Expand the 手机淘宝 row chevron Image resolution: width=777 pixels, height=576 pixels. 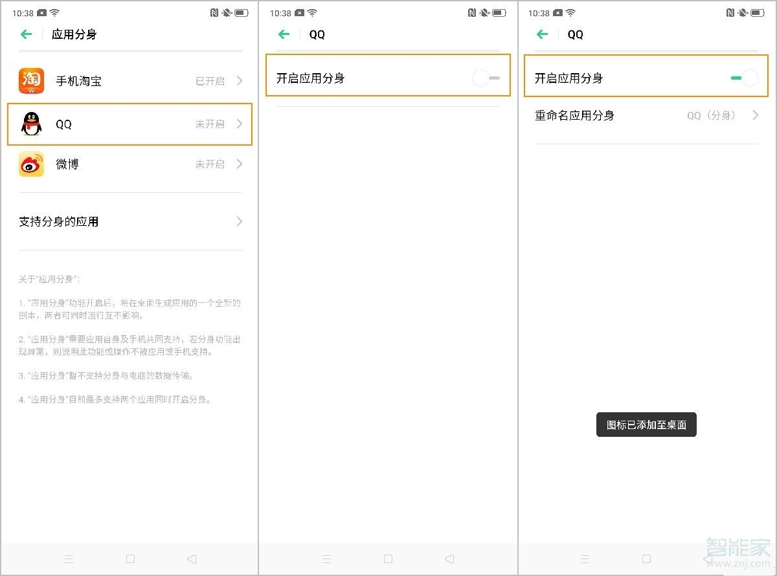(x=239, y=81)
